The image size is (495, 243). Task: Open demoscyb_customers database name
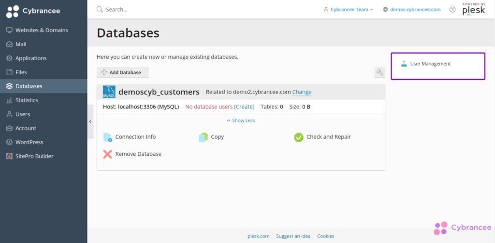(159, 92)
